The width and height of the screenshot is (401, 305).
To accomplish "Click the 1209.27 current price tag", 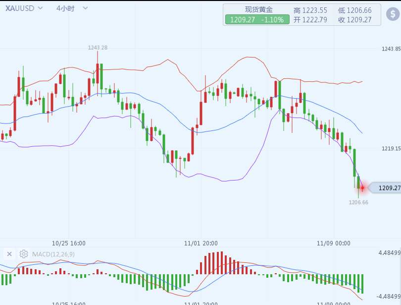I will point(388,188).
